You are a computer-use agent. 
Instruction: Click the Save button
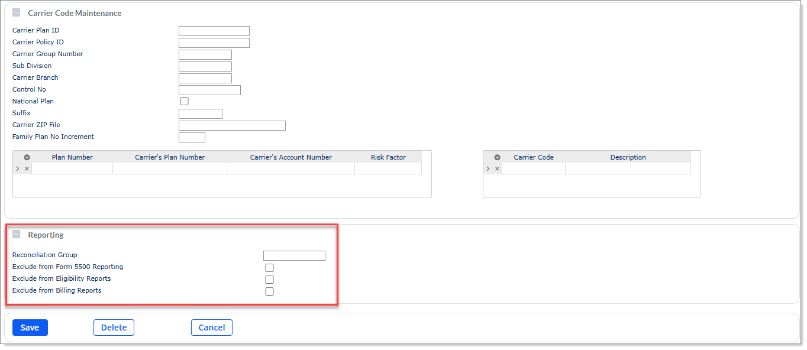point(30,328)
